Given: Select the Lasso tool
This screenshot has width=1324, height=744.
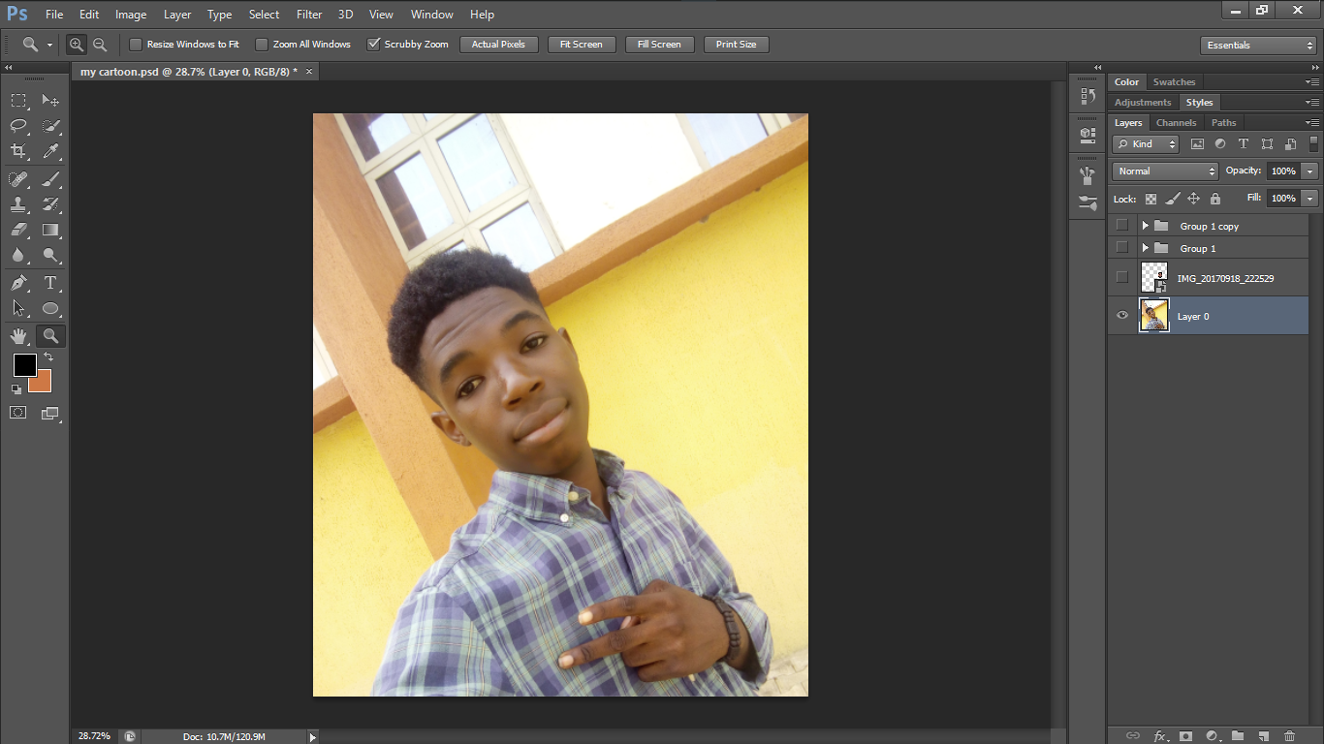Looking at the screenshot, I should coord(18,126).
